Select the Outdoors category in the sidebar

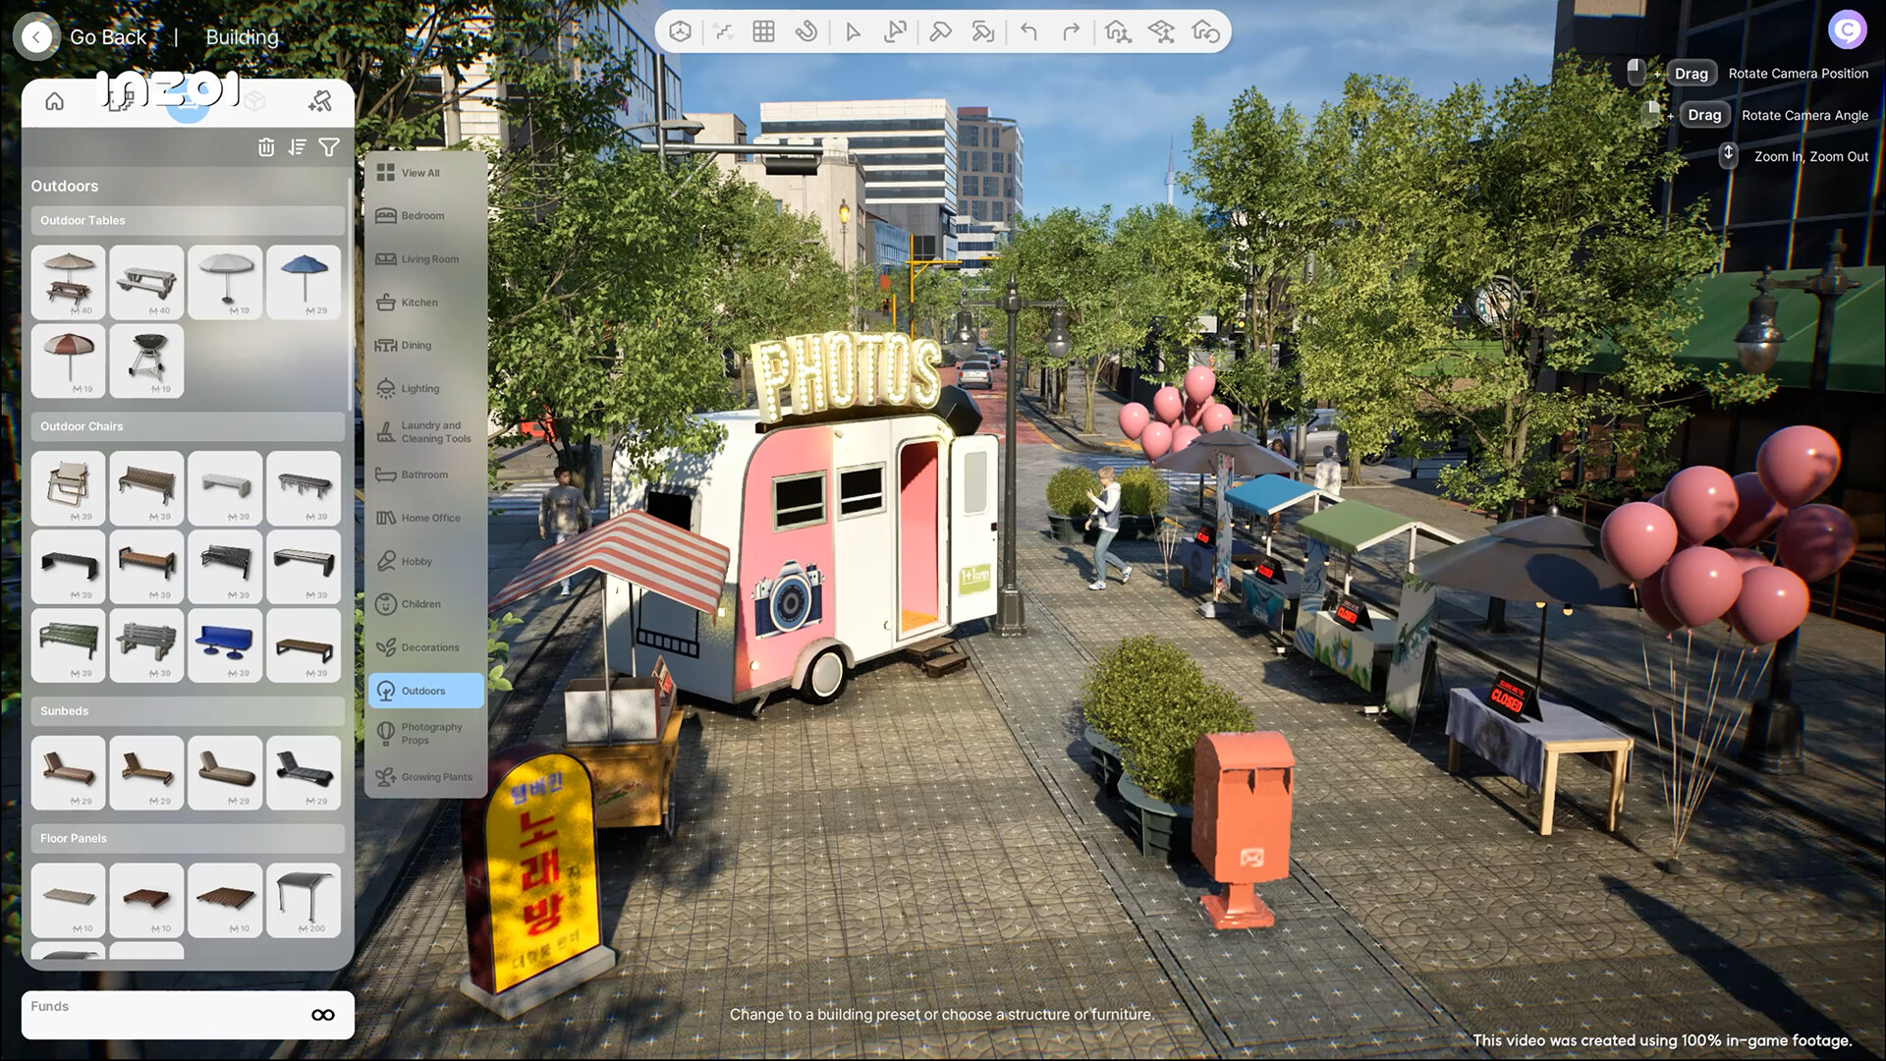coord(424,691)
